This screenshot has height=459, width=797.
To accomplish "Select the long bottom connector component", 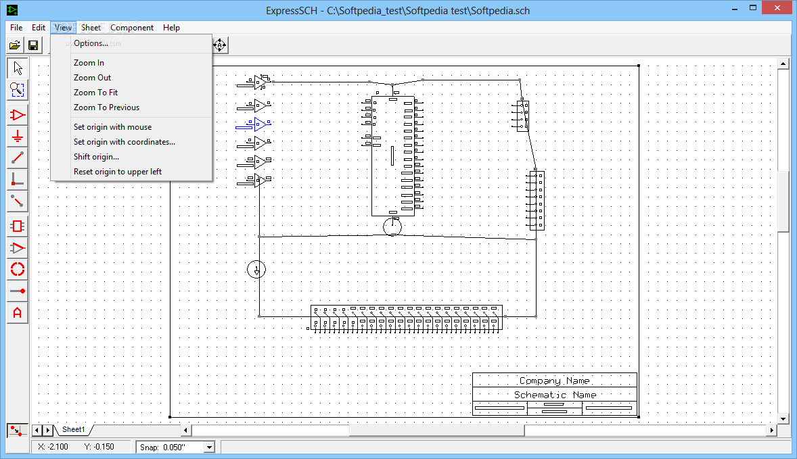I will tap(405, 318).
